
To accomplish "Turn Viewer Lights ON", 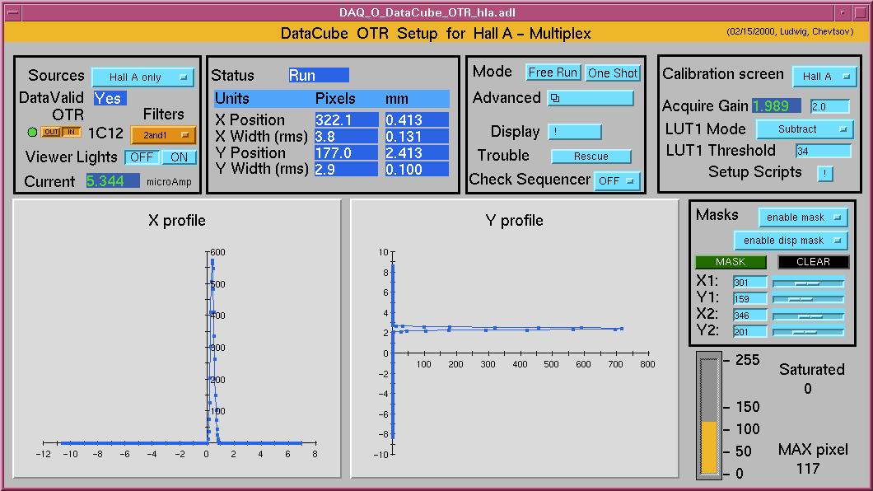I will pyautogui.click(x=179, y=157).
